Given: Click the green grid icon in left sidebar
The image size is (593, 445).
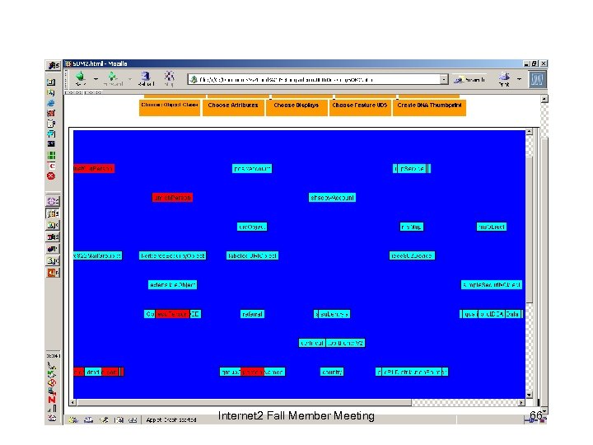Looking at the screenshot, I should (x=51, y=155).
